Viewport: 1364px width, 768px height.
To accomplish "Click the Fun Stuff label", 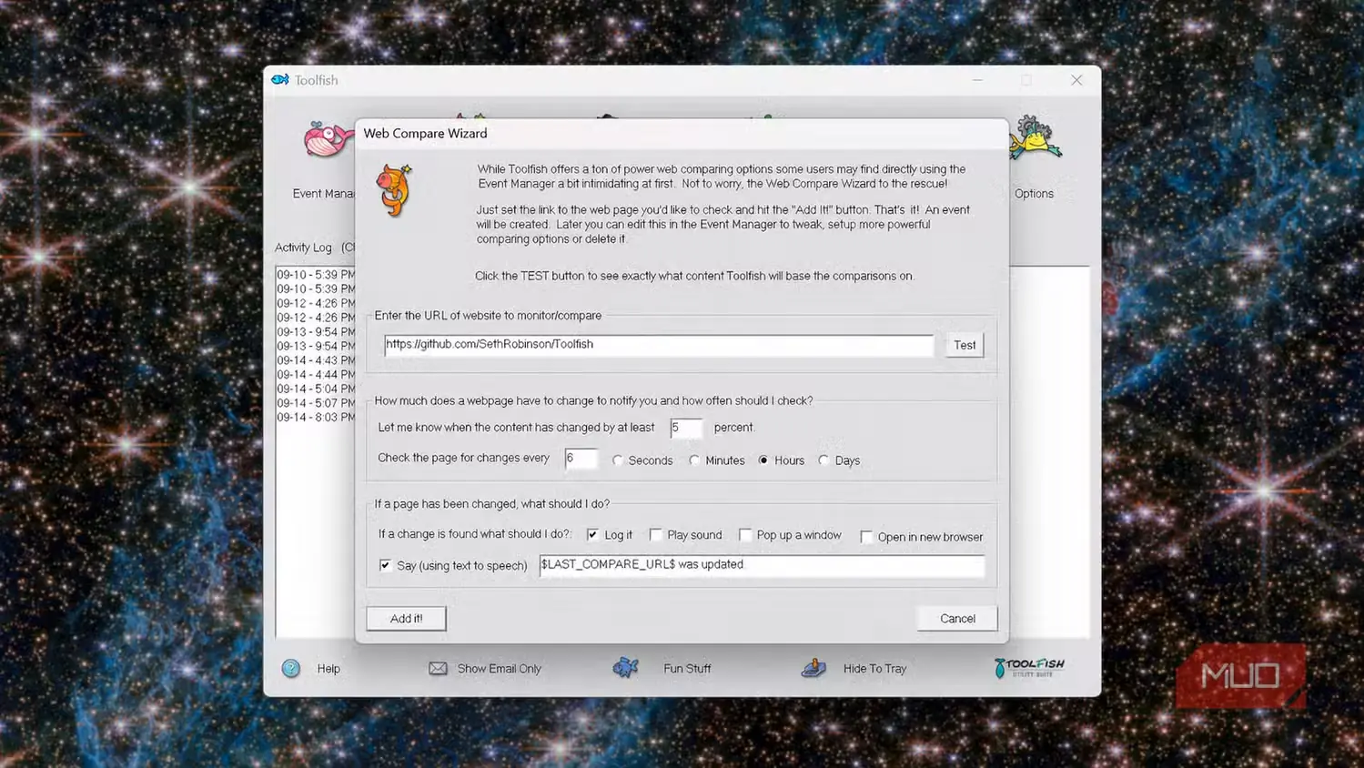I will [687, 669].
